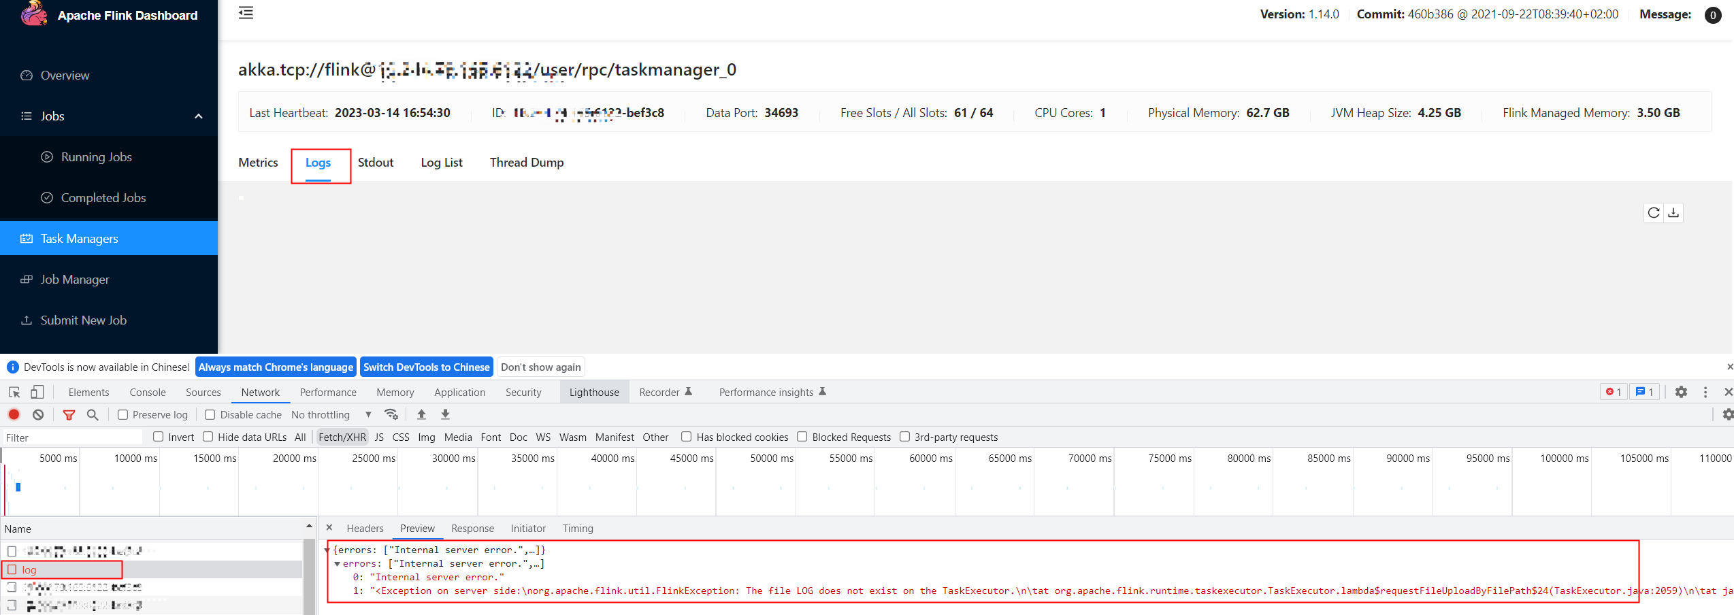Collapse the root errors object triangle
Viewport: 1734px width, 615px height.
327,550
